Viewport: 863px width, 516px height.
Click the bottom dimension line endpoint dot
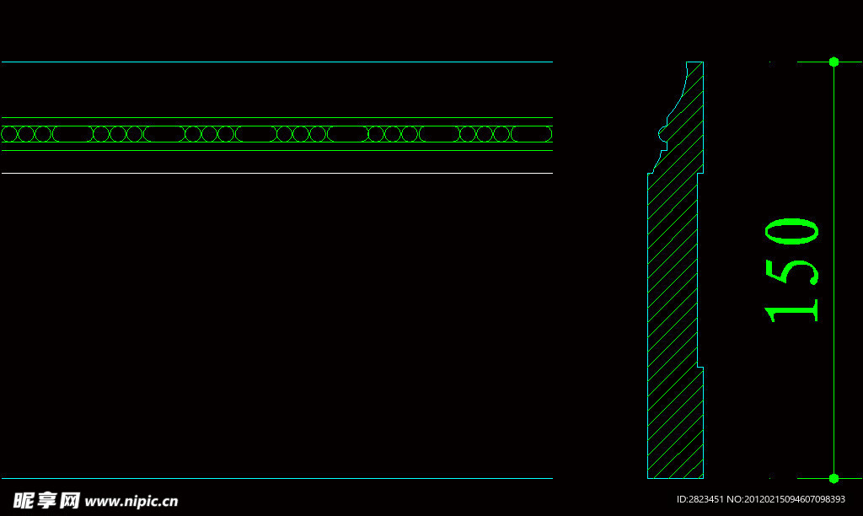[834, 479]
